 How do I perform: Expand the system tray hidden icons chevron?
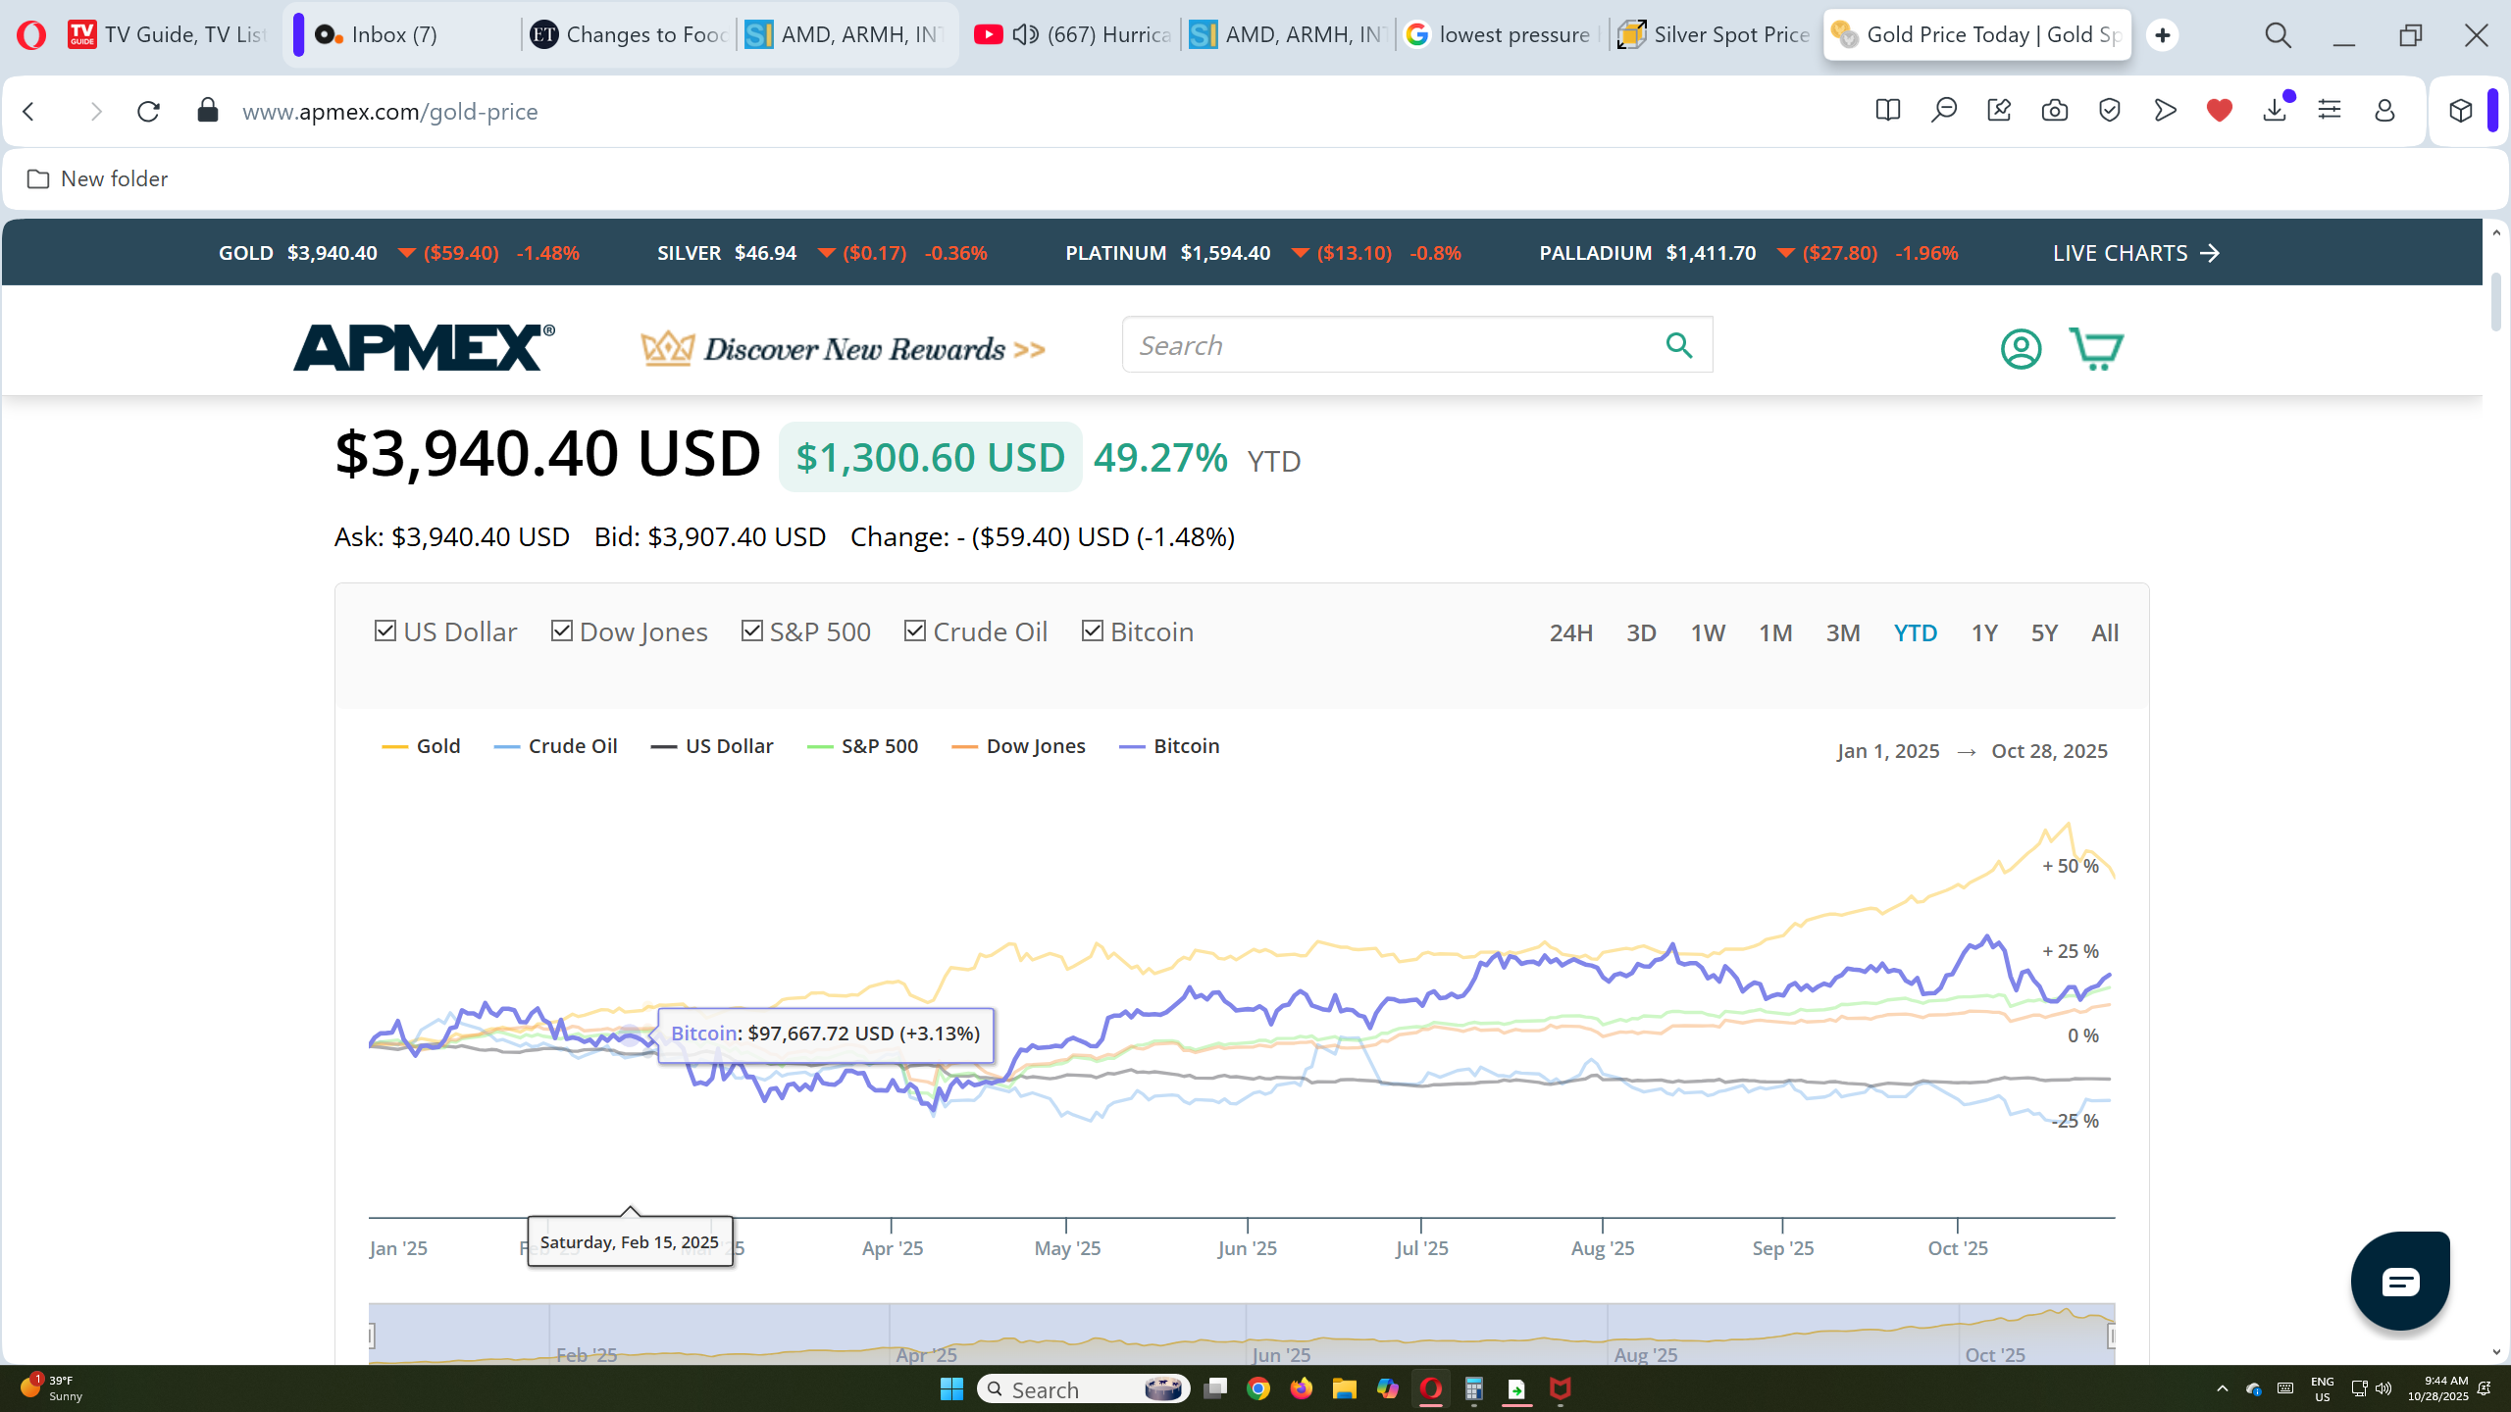pos(2223,1388)
